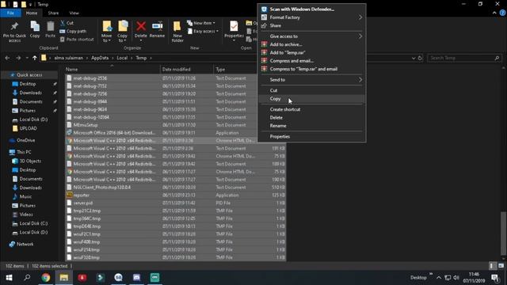This screenshot has height=285, width=507.
Task: Open 3D Objects in sidebar
Action: coord(30,161)
